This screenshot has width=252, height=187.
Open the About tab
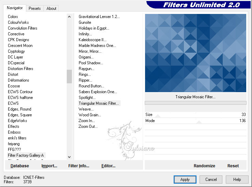51,8
